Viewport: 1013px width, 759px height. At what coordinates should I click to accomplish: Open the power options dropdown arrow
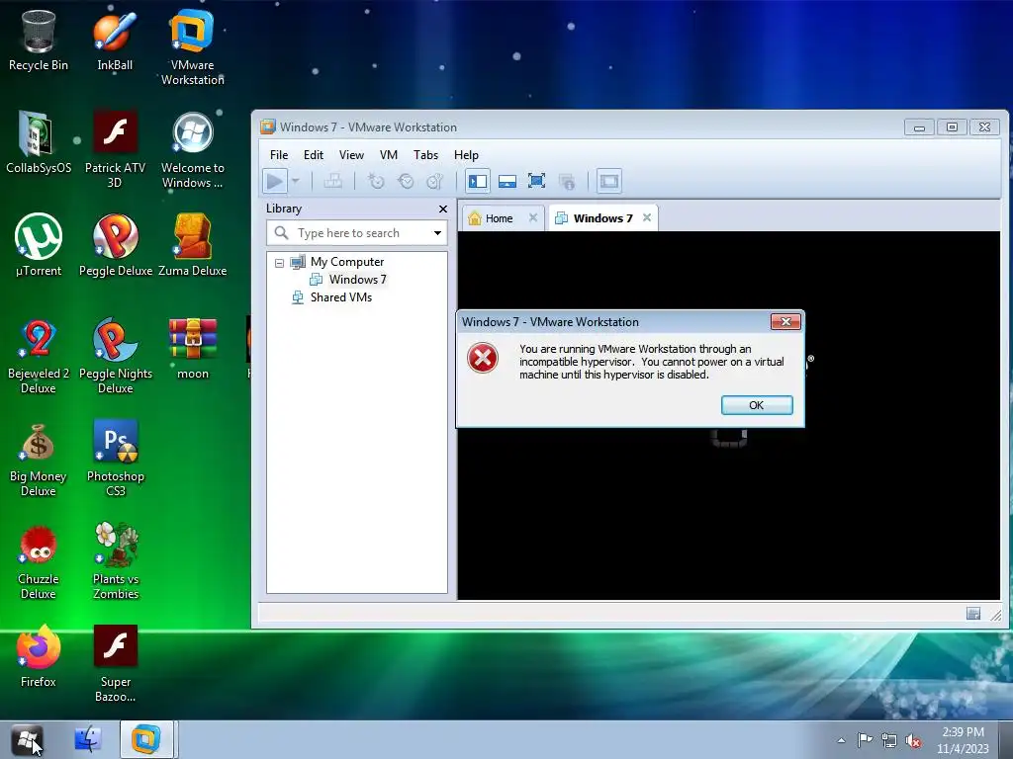click(295, 182)
